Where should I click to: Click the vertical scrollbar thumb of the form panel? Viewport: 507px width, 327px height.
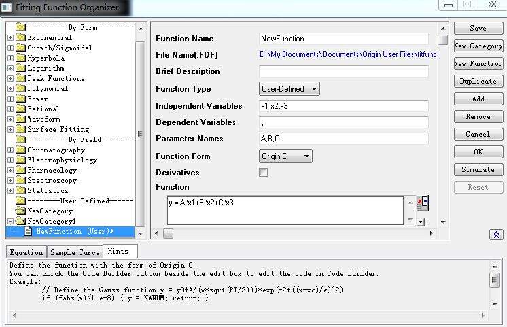click(442, 40)
